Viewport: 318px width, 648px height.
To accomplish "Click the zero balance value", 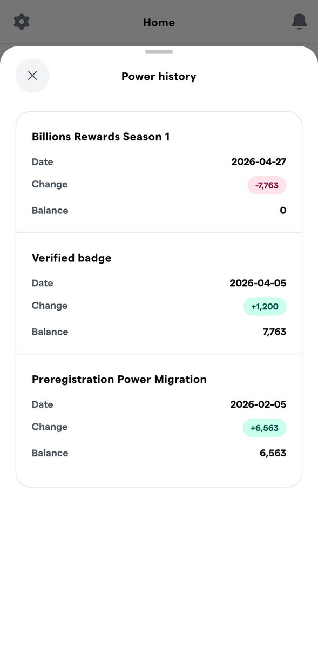I will point(283,211).
